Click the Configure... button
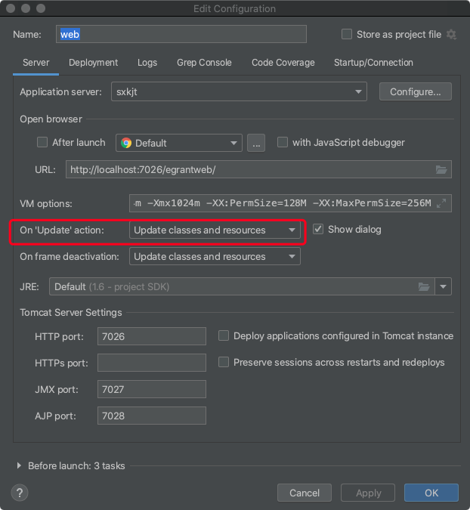Image resolution: width=470 pixels, height=510 pixels. (x=415, y=92)
